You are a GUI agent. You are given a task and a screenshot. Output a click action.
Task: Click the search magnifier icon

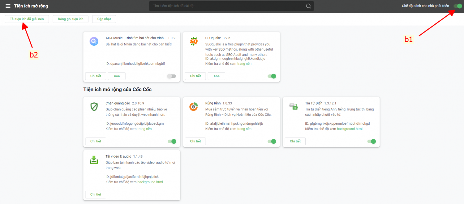click(x=308, y=6)
